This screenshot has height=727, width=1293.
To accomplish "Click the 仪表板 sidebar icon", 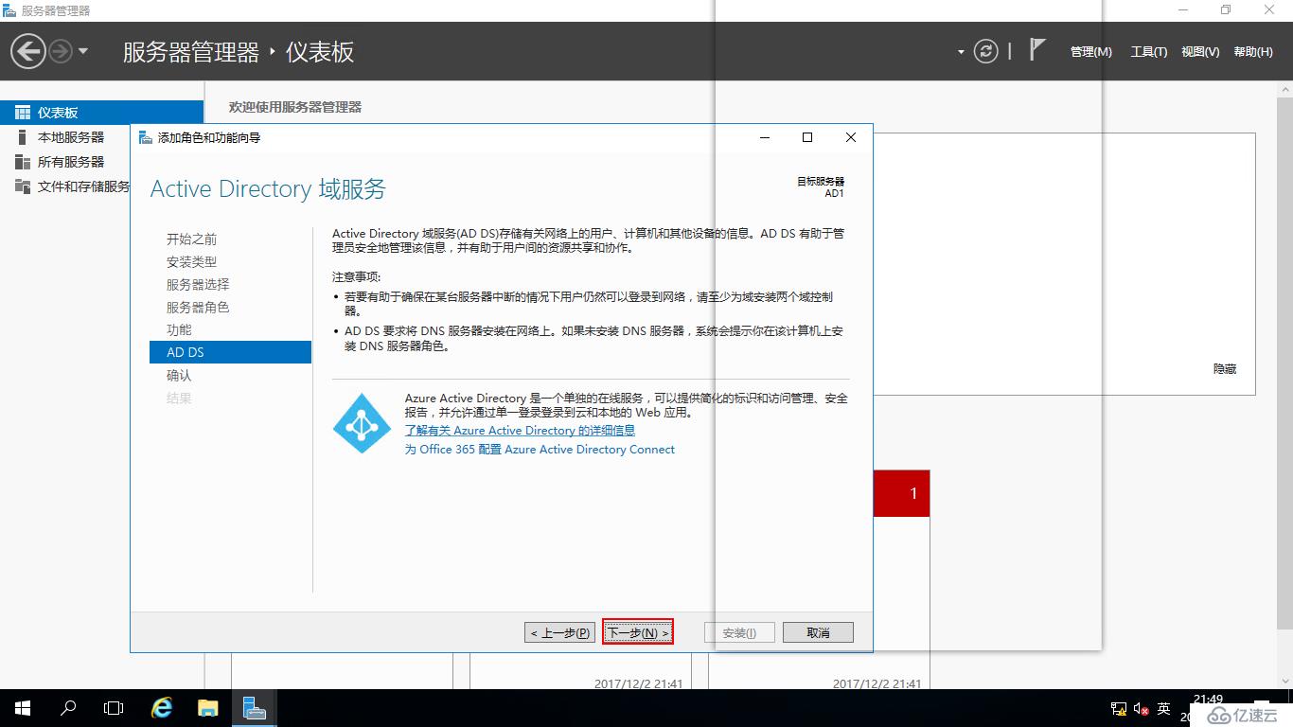I will [23, 113].
